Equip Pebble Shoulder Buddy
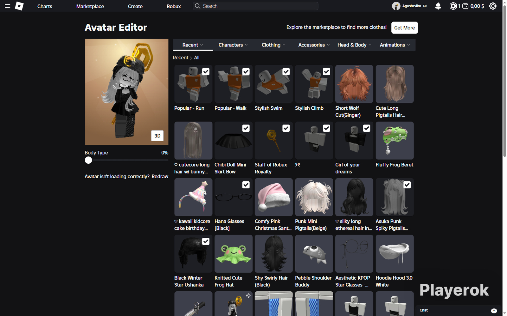The height and width of the screenshot is (316, 507). [x=314, y=254]
